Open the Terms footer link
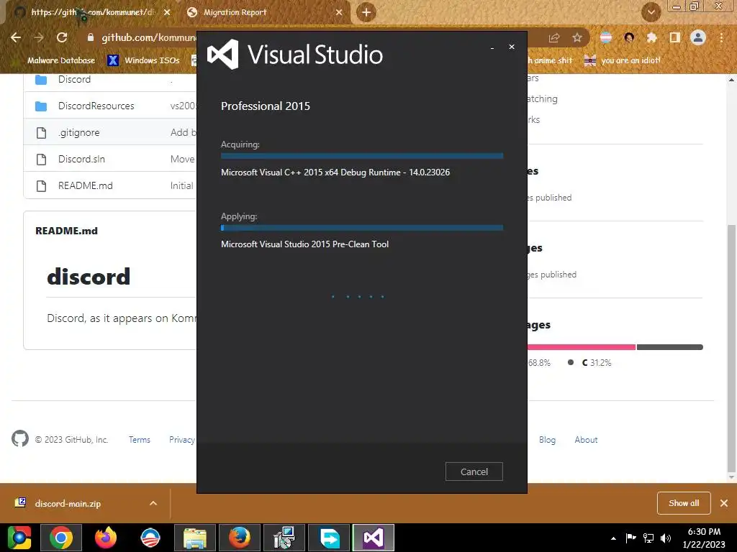 pos(140,440)
